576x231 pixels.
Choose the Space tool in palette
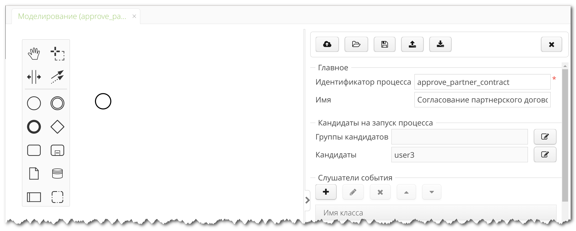click(34, 77)
